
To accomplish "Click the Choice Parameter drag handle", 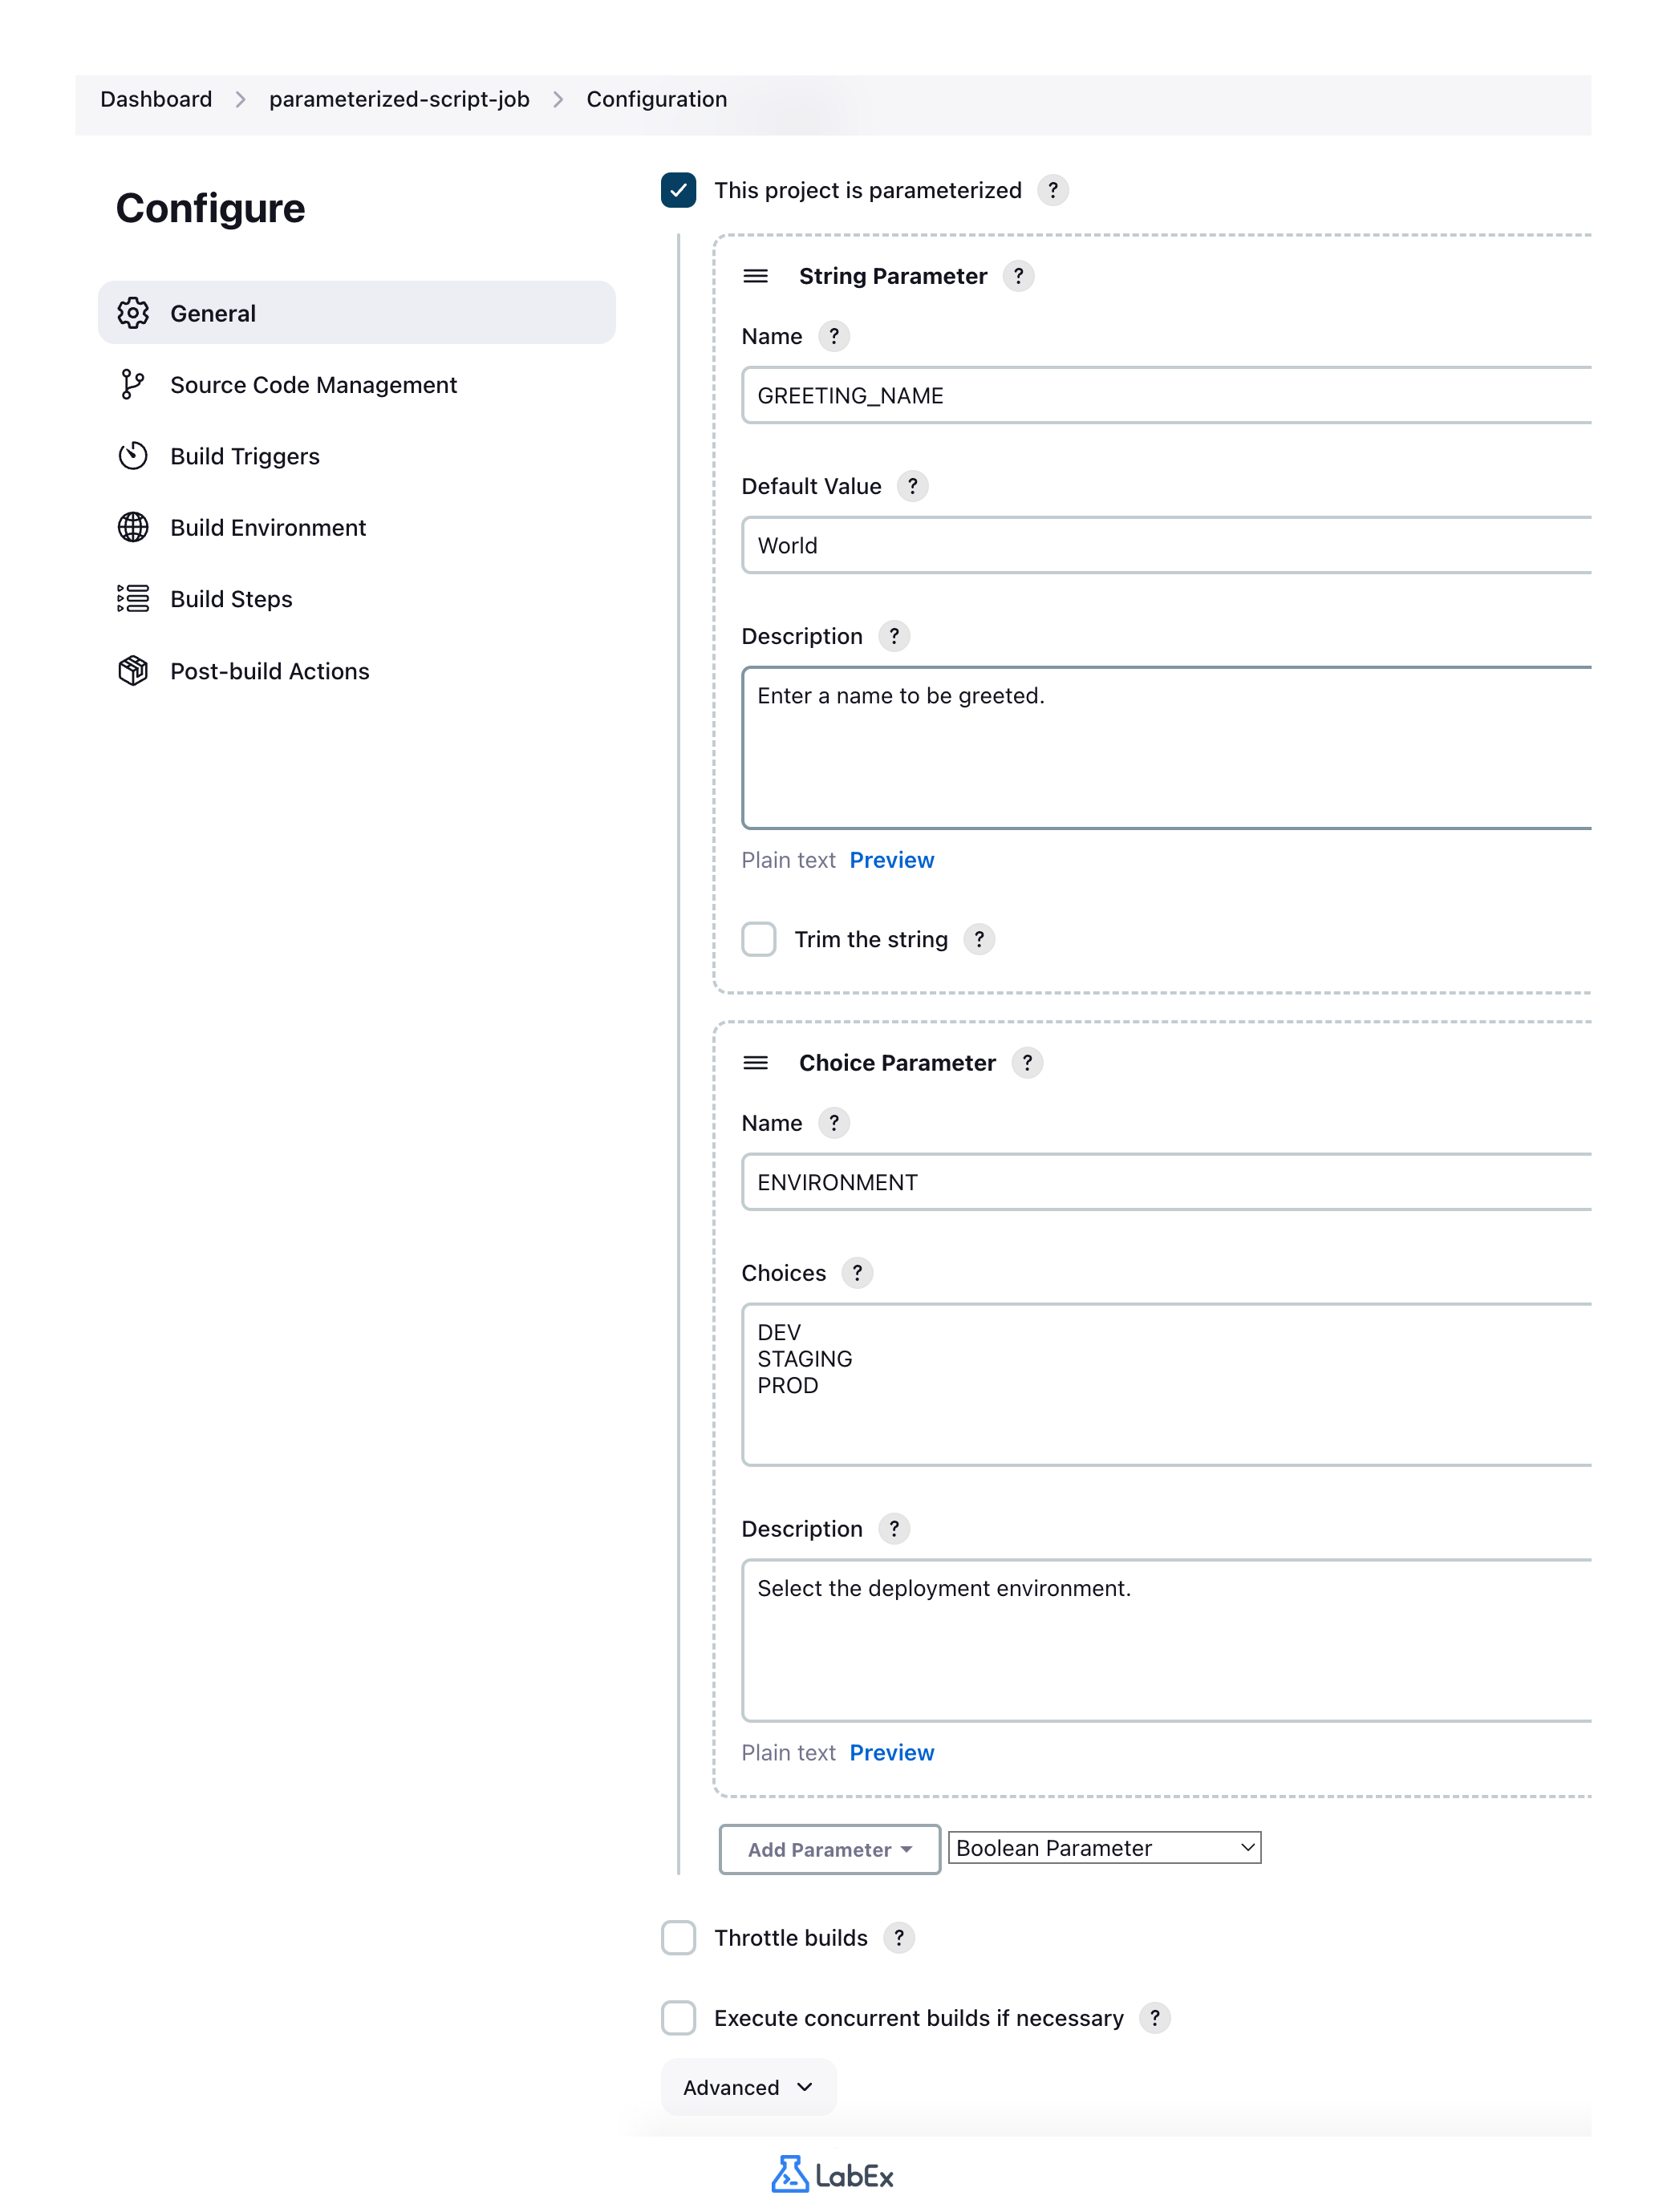I will click(x=755, y=1063).
